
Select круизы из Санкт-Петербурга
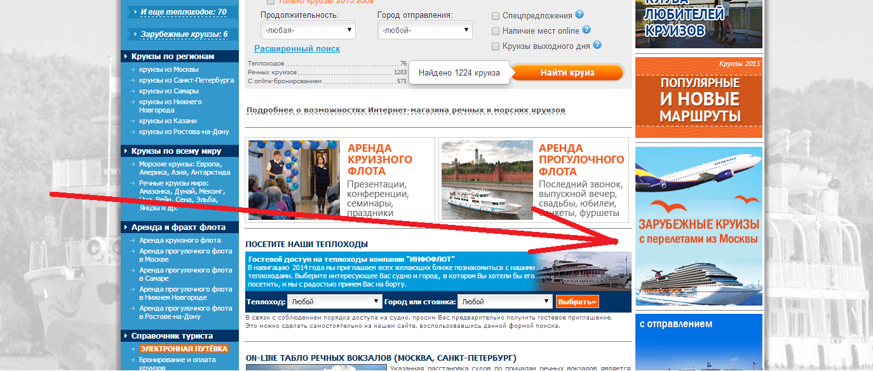(x=187, y=80)
